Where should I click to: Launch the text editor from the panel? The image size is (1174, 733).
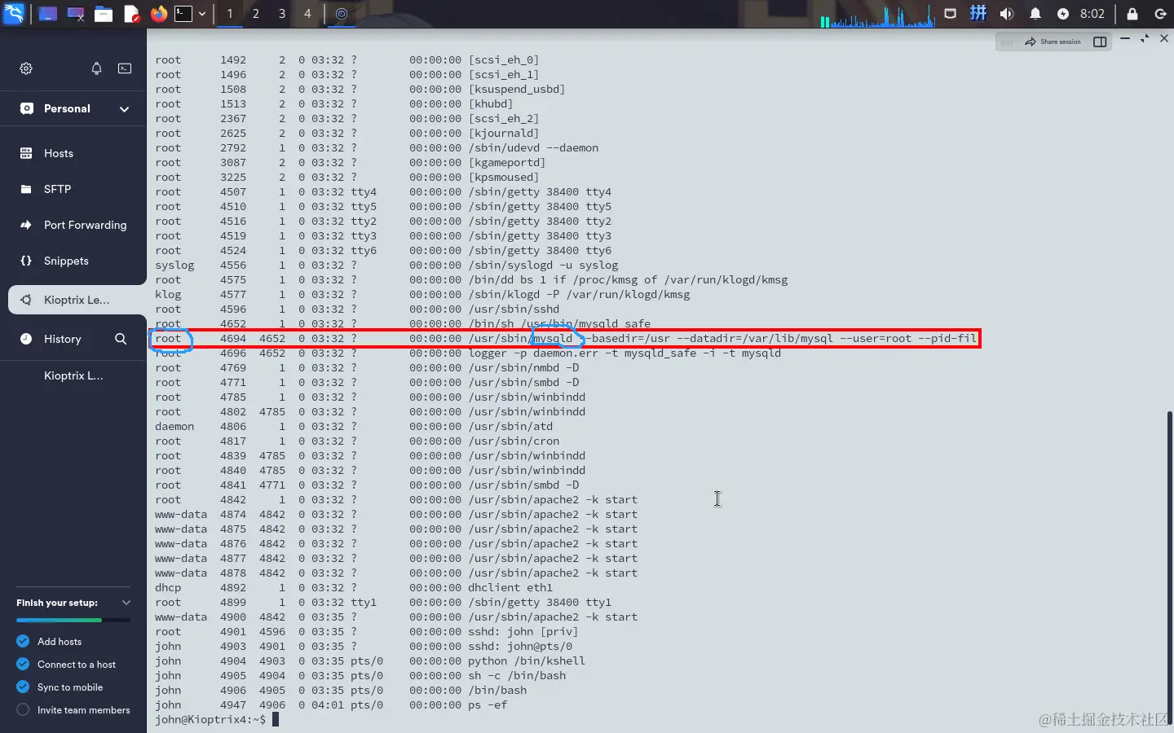point(131,14)
